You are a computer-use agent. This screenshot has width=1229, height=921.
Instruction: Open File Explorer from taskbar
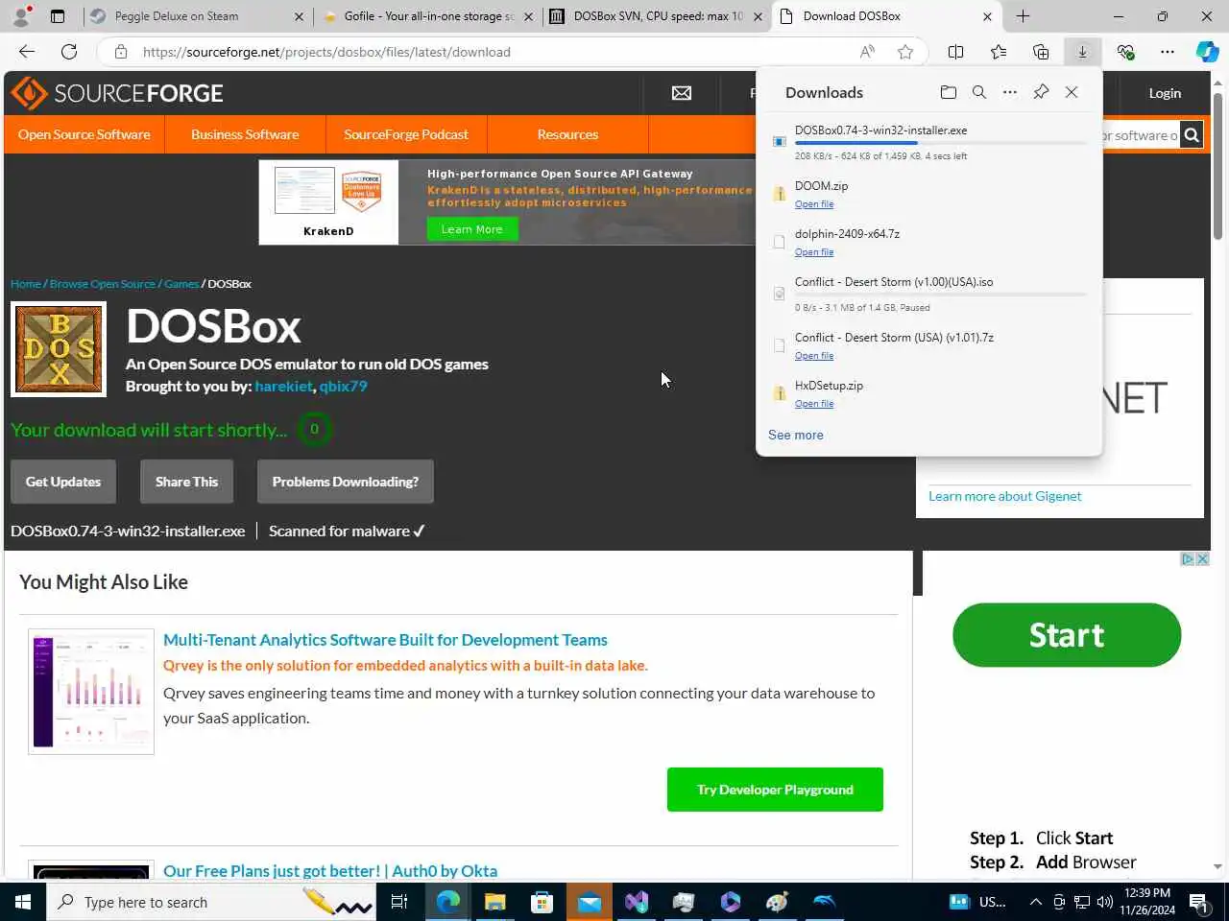(x=494, y=902)
